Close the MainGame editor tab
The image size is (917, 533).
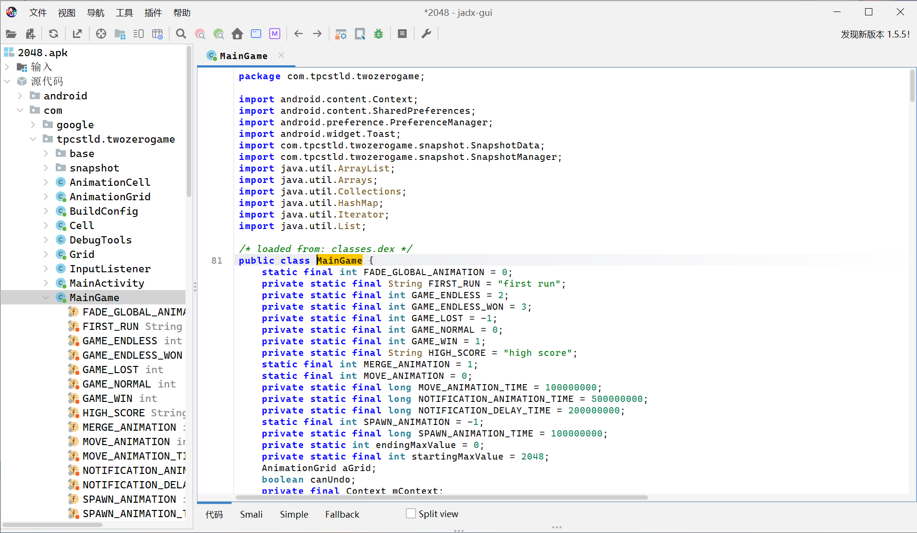(x=281, y=56)
